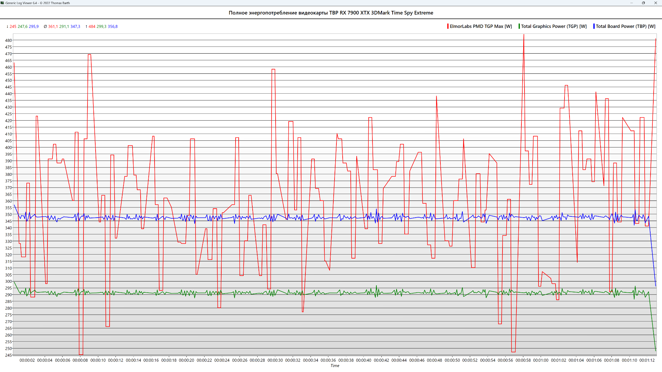
Task: Click the ElmorLabs PMD TGP Max legend label
Action: [481, 26]
